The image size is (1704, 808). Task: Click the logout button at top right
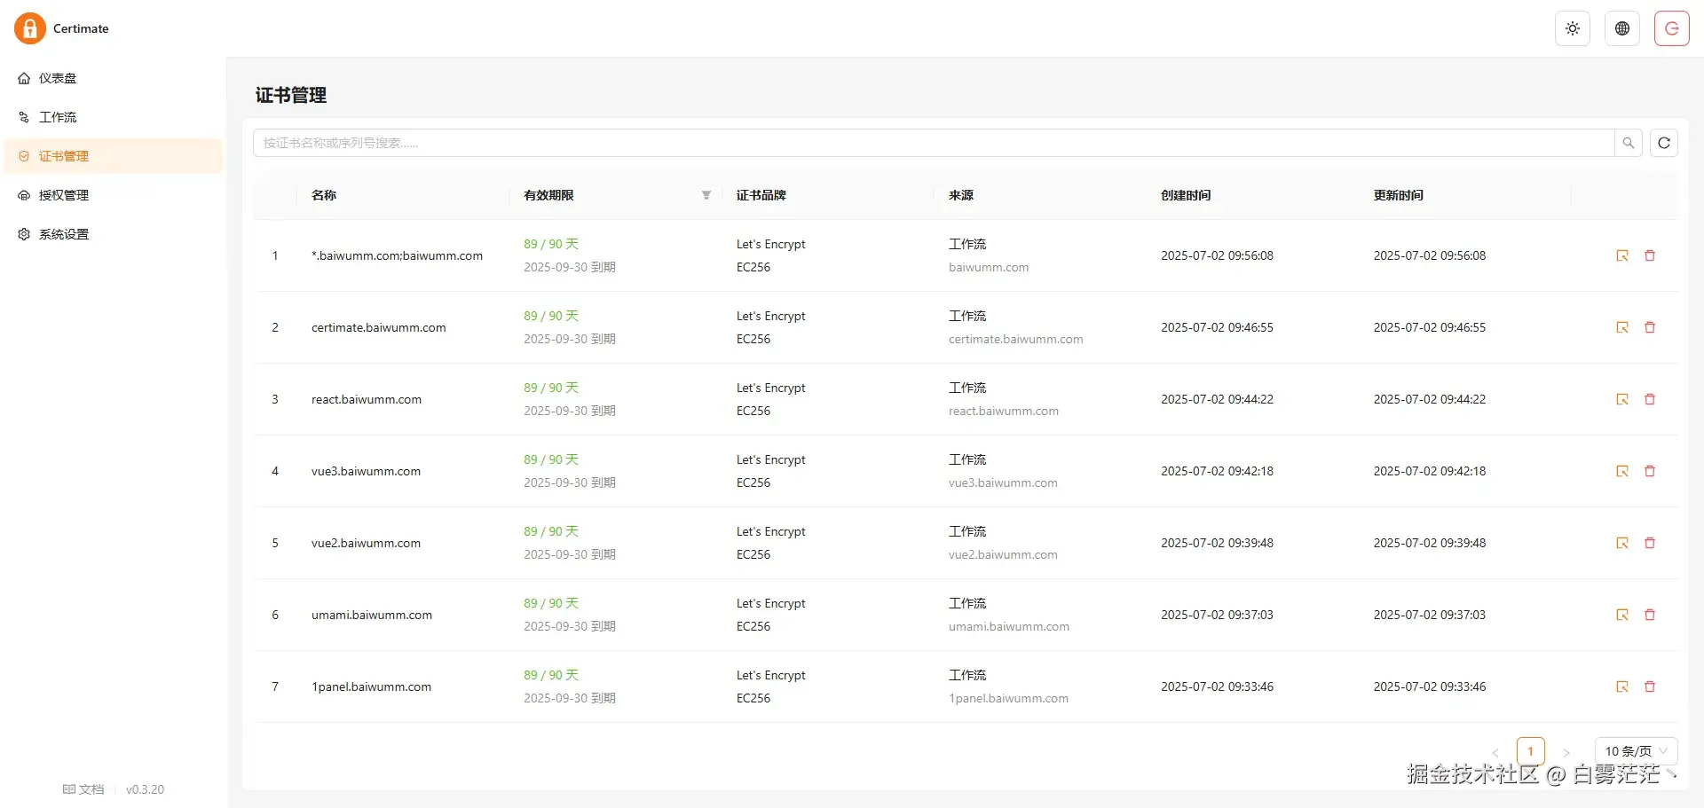pos(1672,28)
